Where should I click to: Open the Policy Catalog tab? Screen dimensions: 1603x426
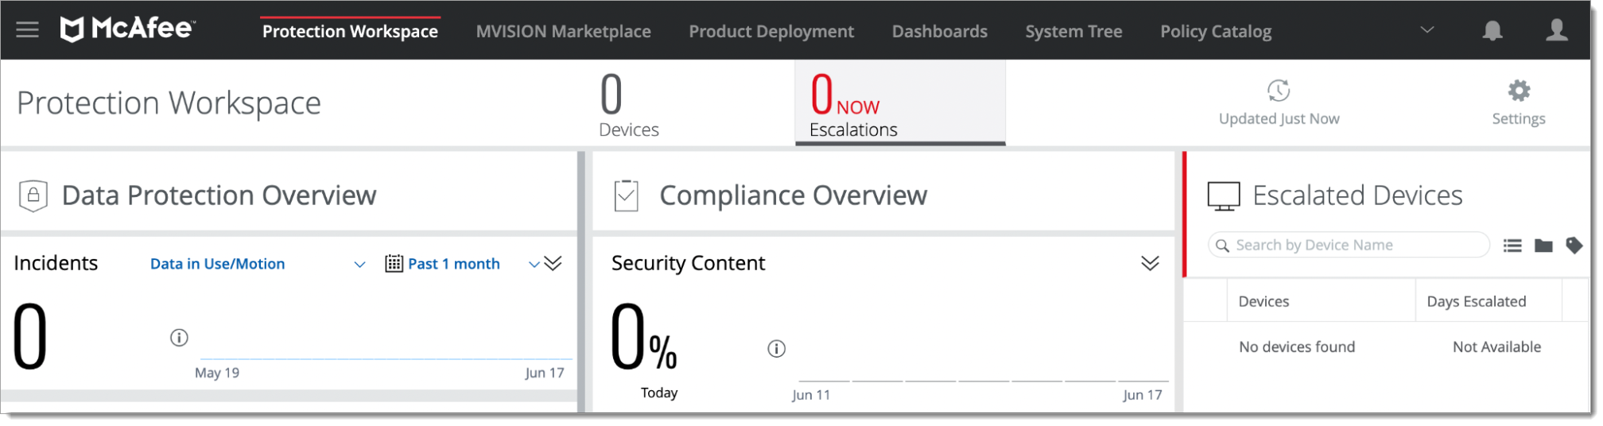tap(1215, 32)
